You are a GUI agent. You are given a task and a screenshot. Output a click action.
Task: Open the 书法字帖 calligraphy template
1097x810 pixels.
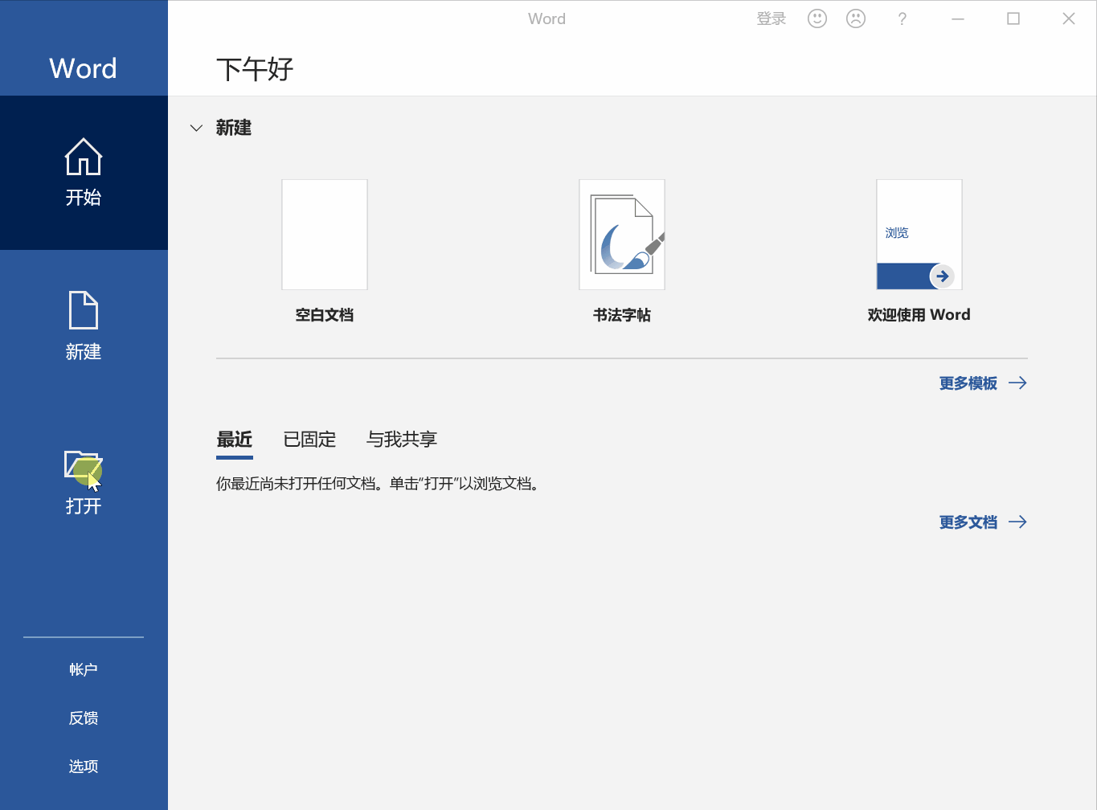click(621, 234)
